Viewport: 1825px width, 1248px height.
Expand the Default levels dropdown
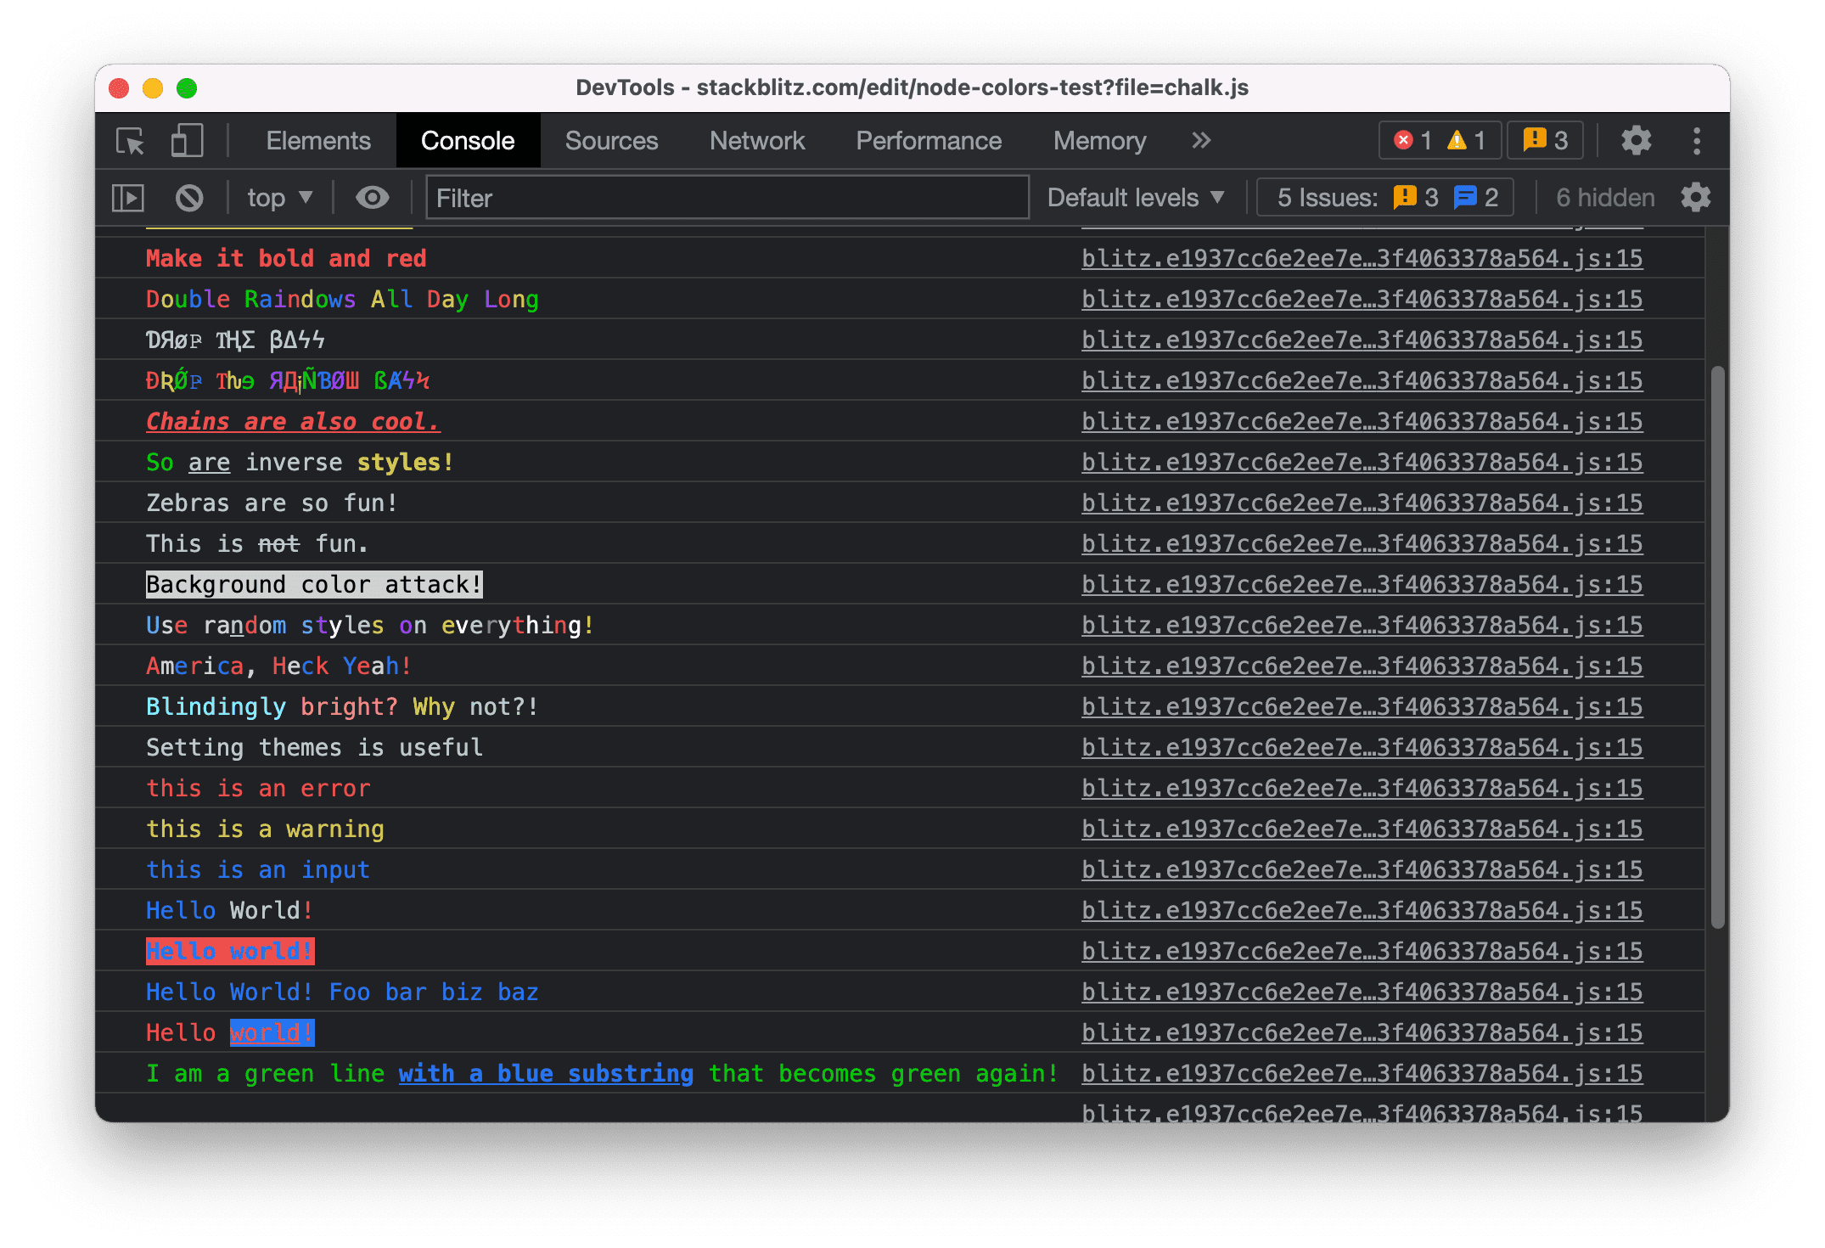1136,195
